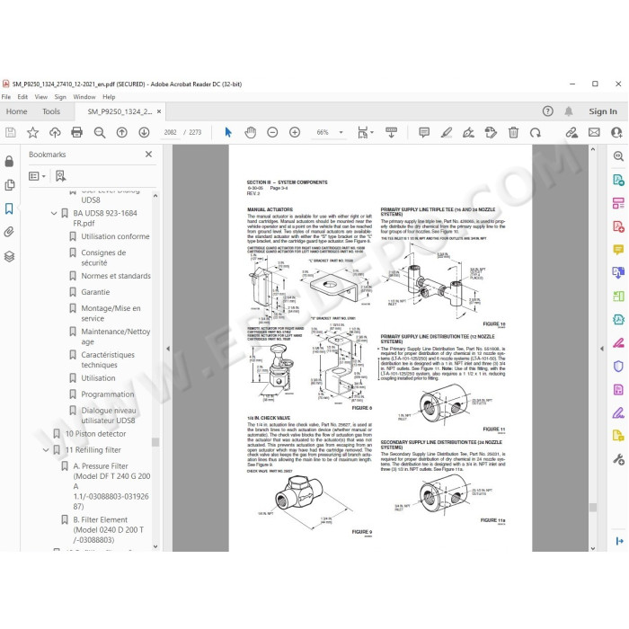Add a sticky note comment
Image resolution: width=629 pixels, height=629 pixels.
point(424,132)
